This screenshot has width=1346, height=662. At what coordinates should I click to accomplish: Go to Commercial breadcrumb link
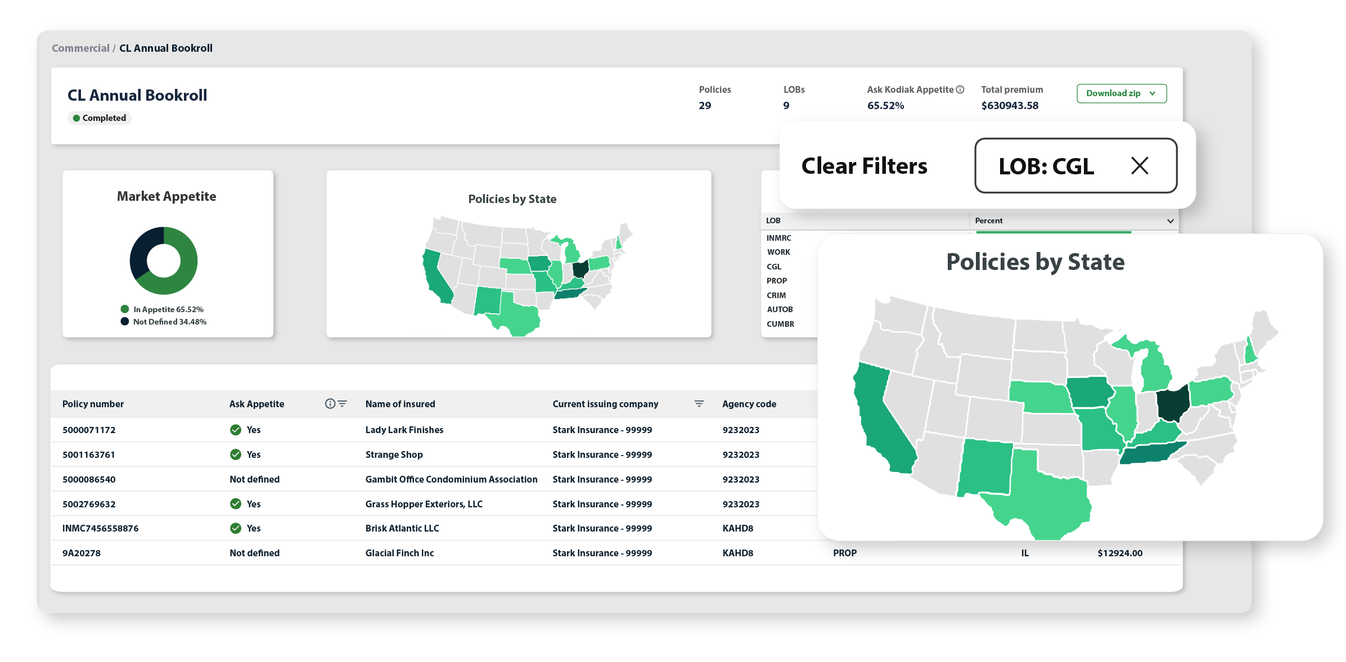tap(80, 48)
